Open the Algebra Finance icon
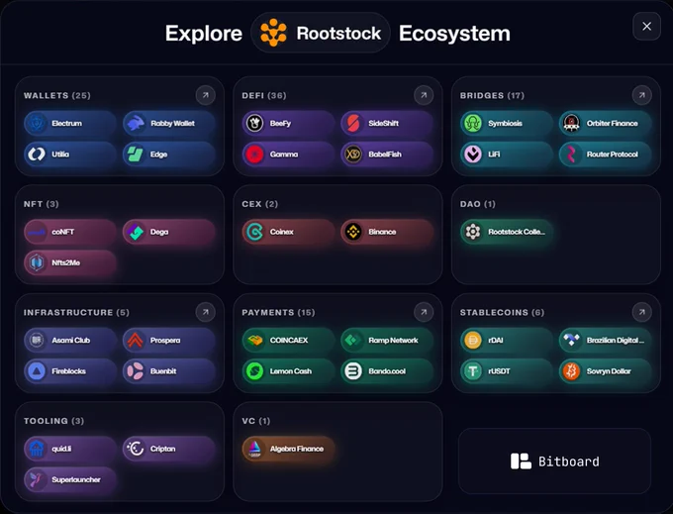673x514 pixels. (x=255, y=449)
